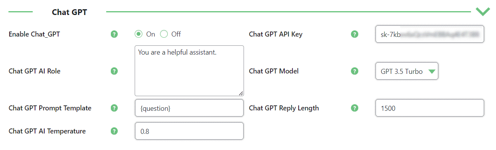This screenshot has height=150, width=496.
Task: Click help icon beside Chat GPT API Key
Action: 355,34
